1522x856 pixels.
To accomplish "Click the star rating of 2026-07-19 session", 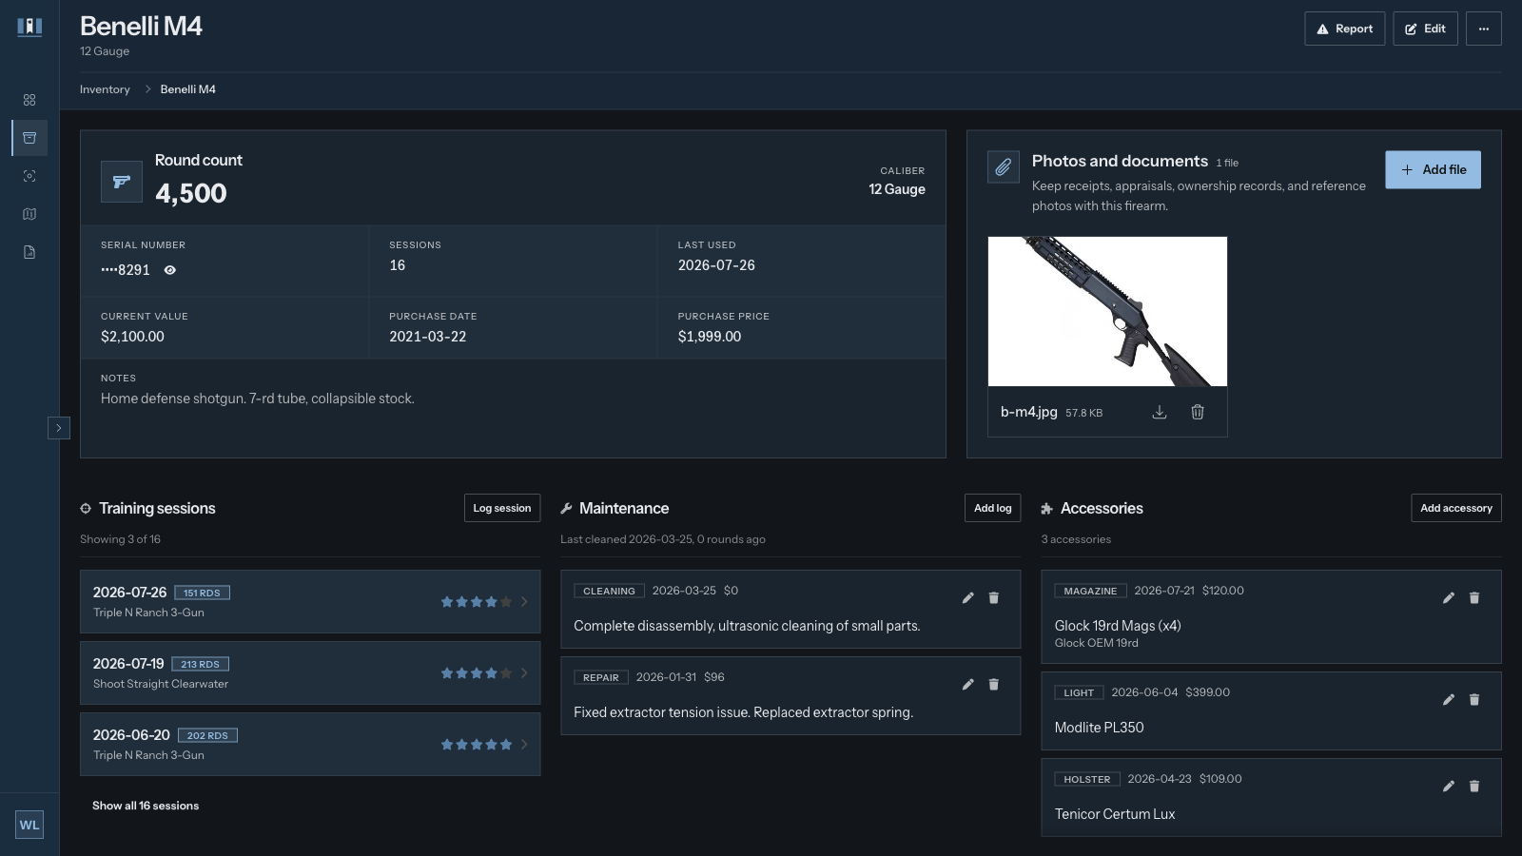I will [477, 673].
